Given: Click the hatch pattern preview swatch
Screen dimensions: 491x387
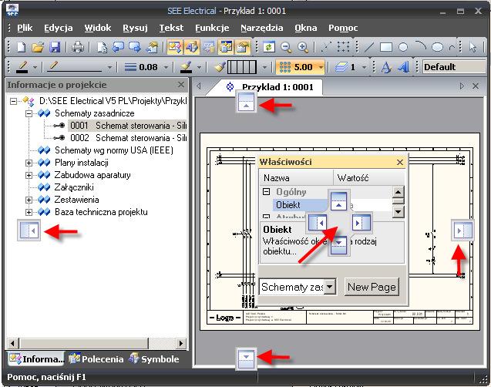Looking at the screenshot, I should [x=242, y=67].
